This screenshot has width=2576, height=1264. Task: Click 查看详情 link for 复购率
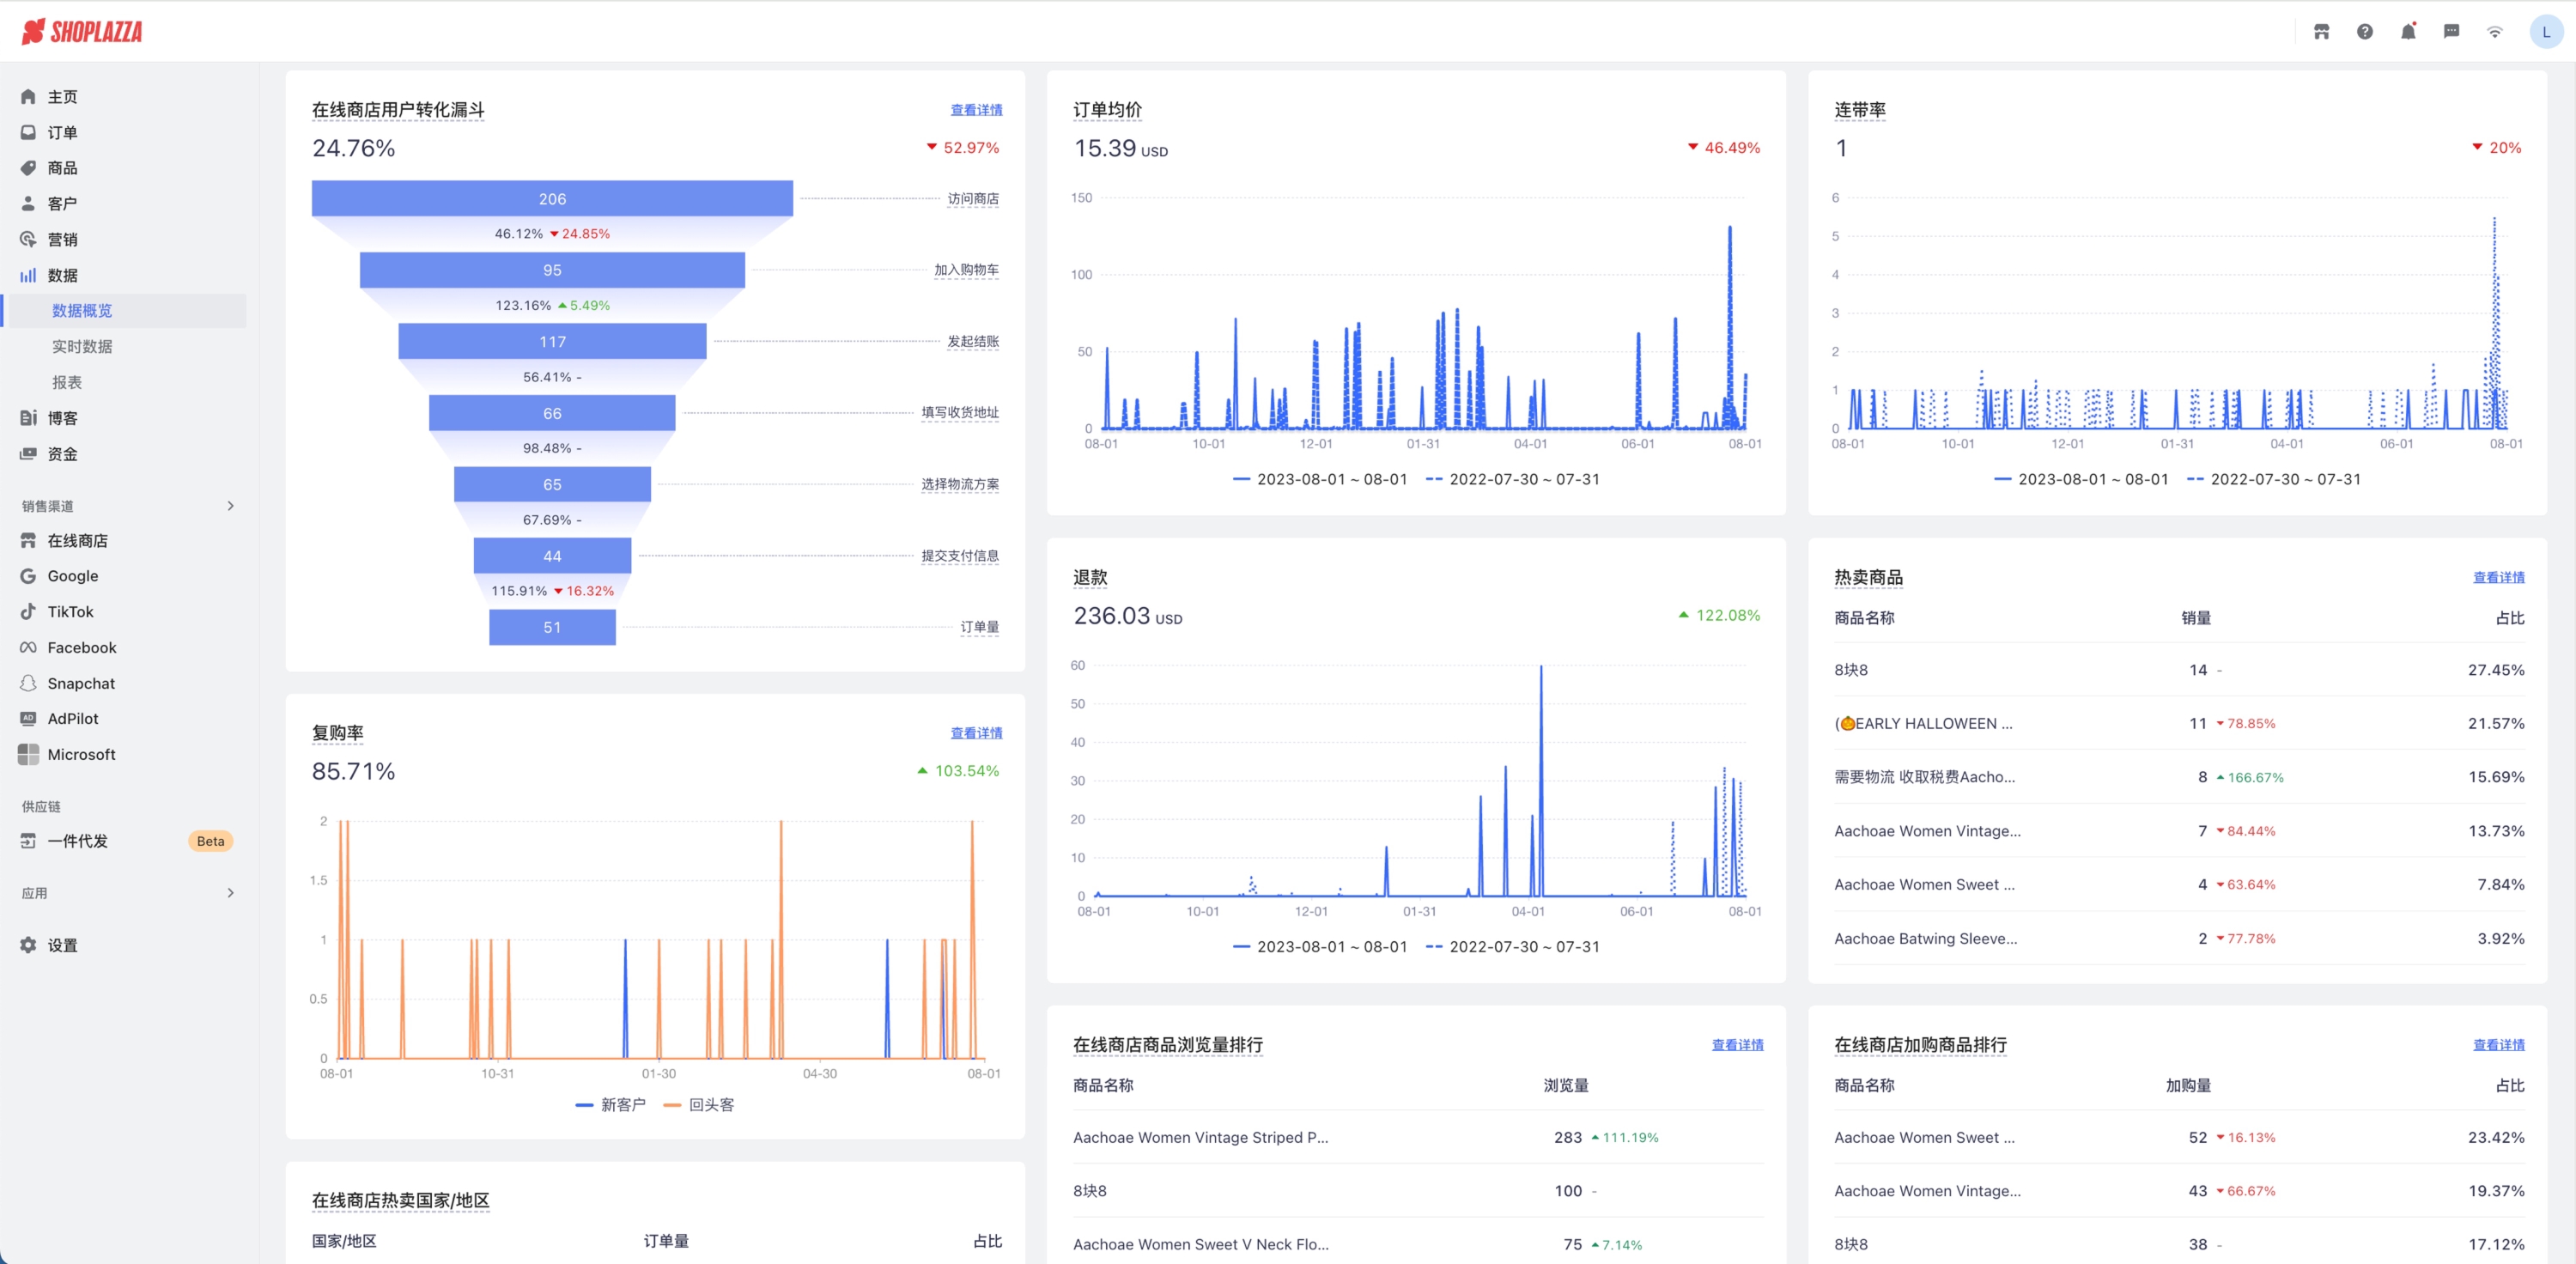click(x=976, y=733)
